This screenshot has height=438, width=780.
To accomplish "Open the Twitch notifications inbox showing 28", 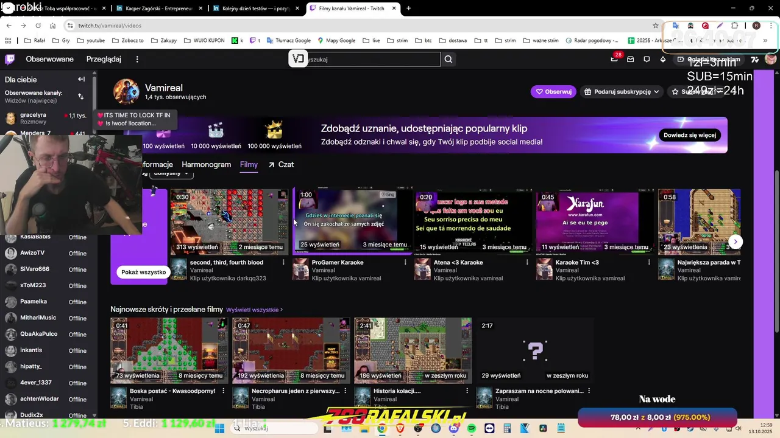I will [614, 59].
